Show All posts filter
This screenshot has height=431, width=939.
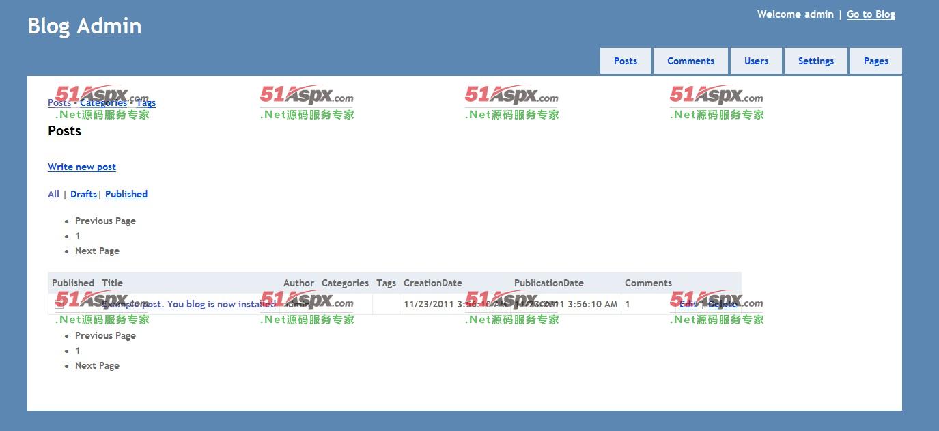point(53,194)
